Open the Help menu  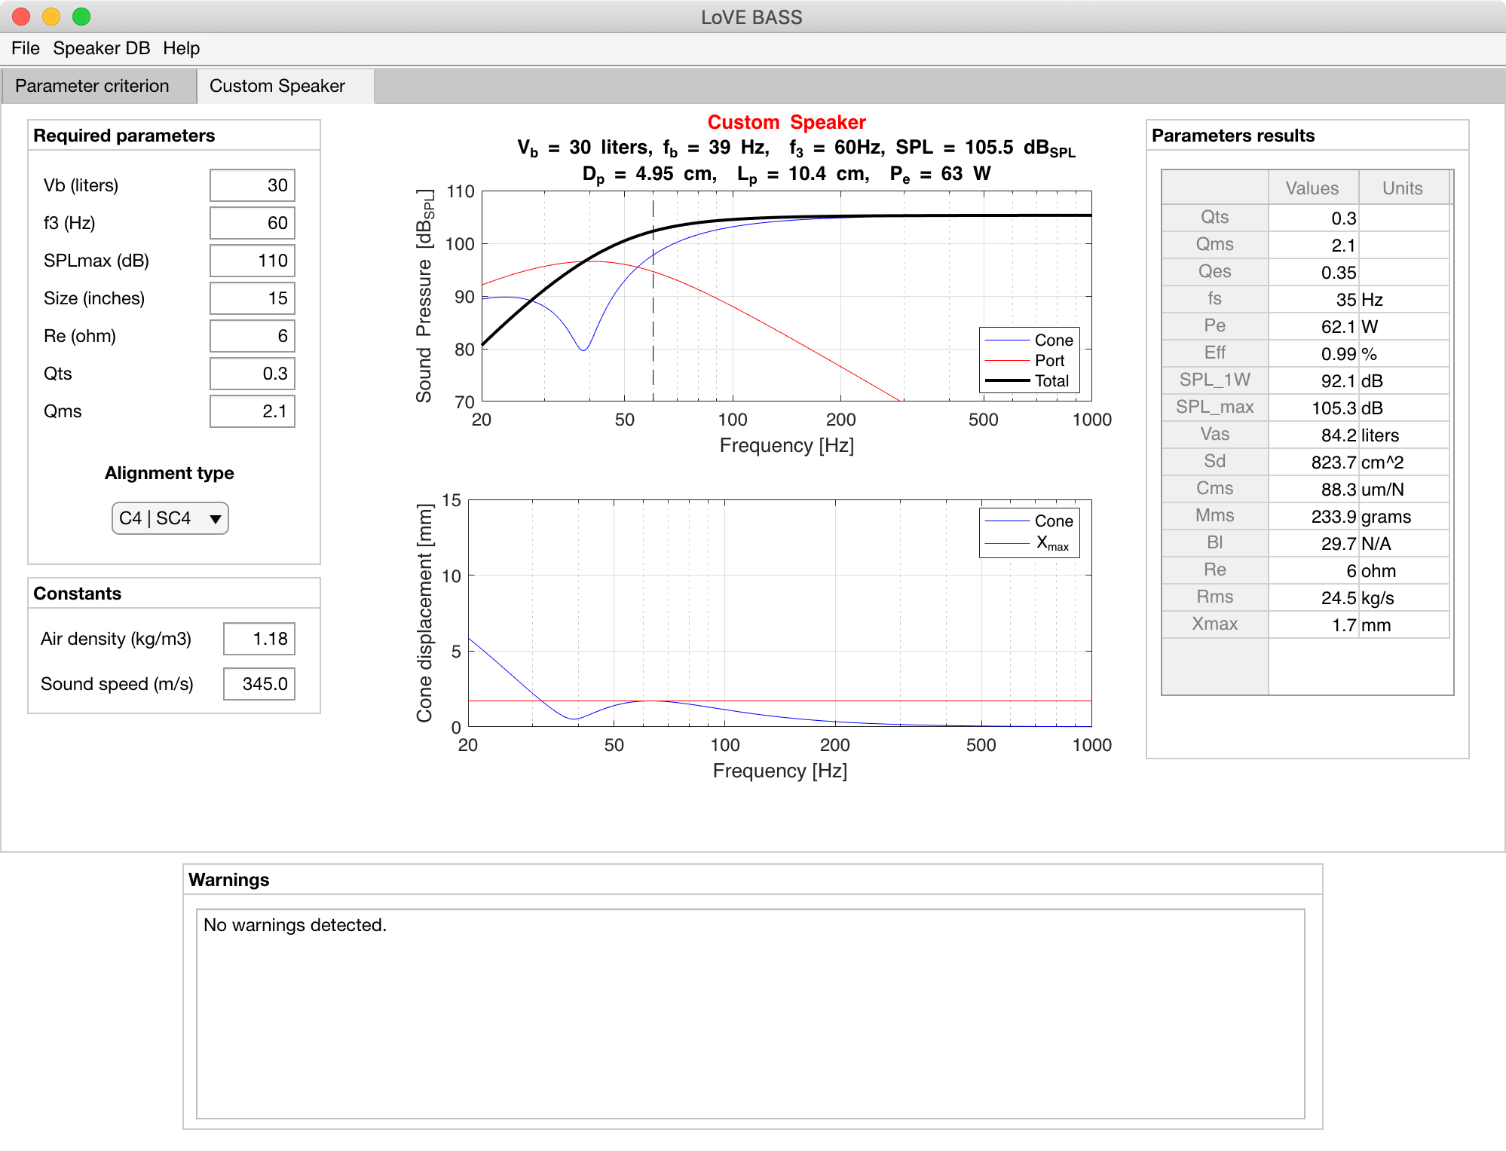coord(181,48)
